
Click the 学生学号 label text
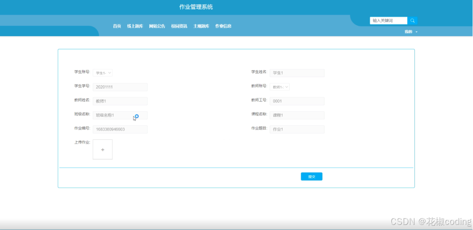[82, 86]
